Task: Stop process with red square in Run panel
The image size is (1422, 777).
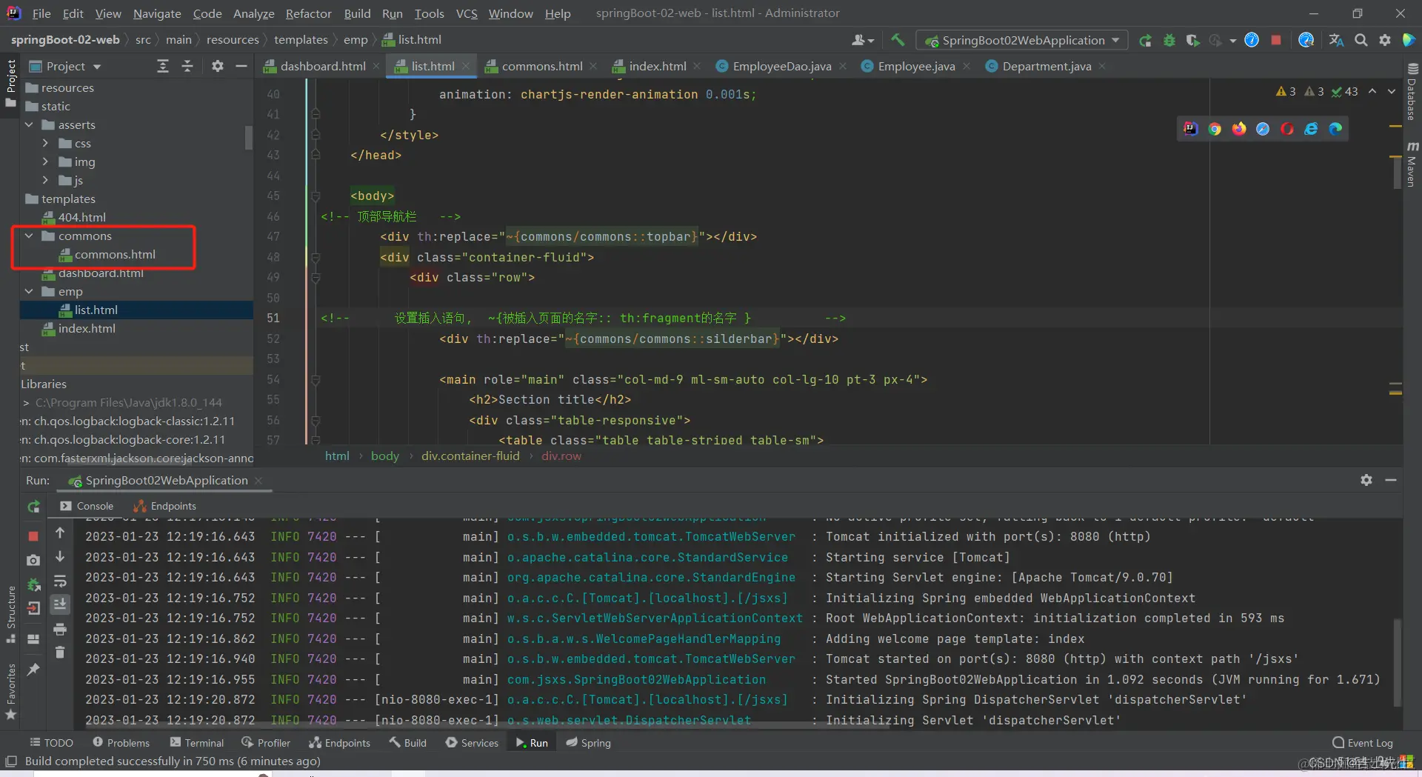Action: (x=33, y=536)
